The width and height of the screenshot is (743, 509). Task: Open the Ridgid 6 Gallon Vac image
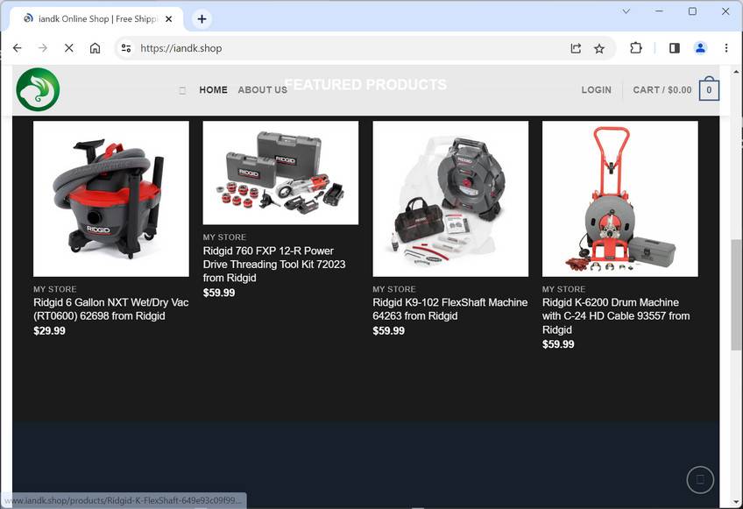[111, 199]
